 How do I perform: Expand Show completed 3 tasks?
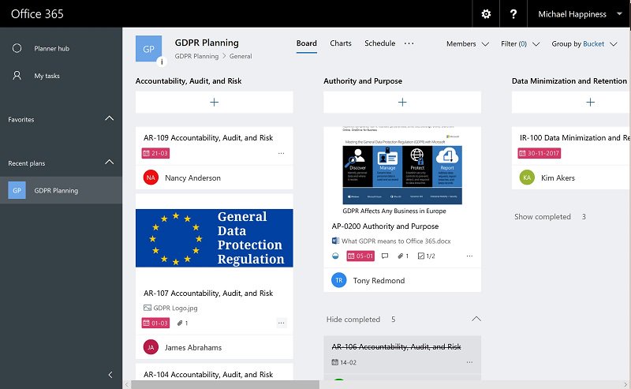click(550, 217)
